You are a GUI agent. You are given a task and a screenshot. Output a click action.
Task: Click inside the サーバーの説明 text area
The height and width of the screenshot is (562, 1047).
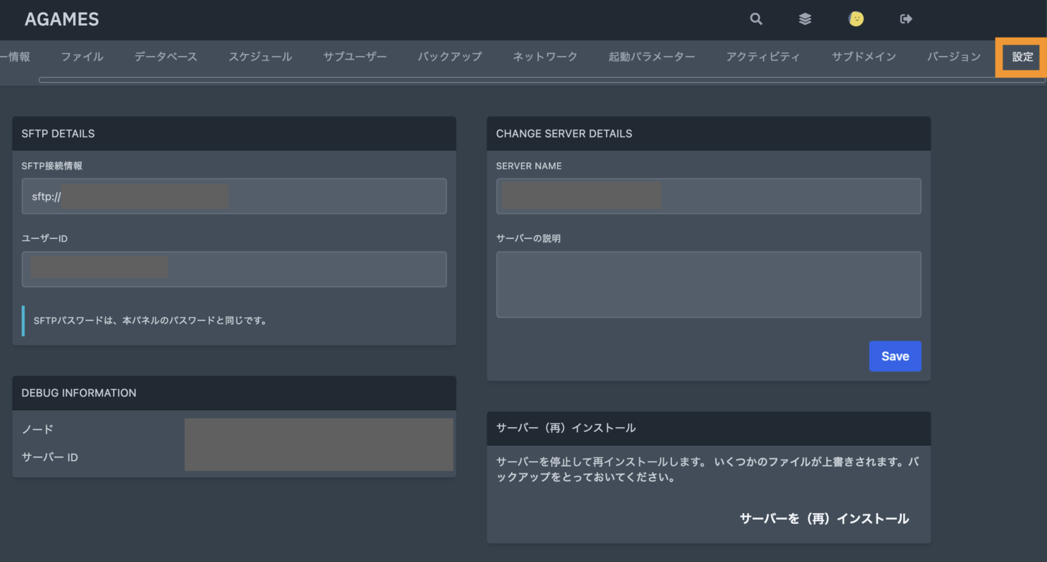pyautogui.click(x=708, y=284)
